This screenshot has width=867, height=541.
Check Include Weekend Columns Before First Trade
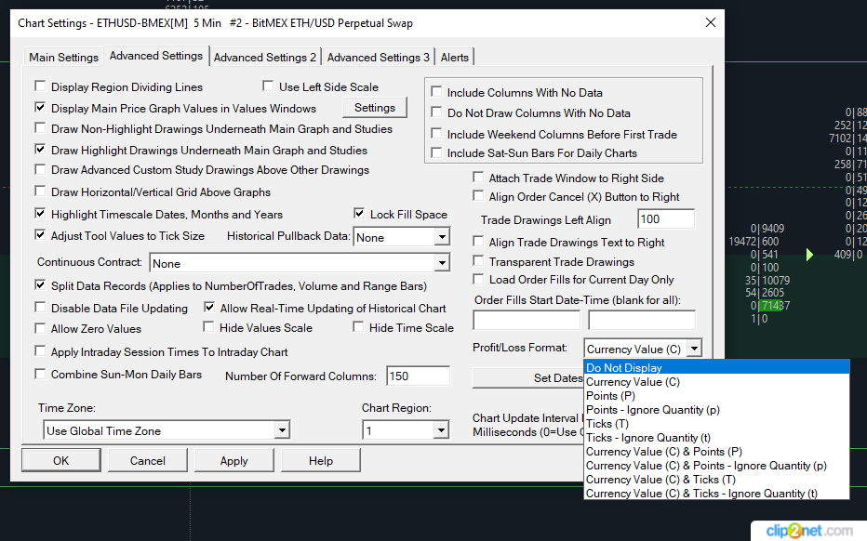(436, 134)
